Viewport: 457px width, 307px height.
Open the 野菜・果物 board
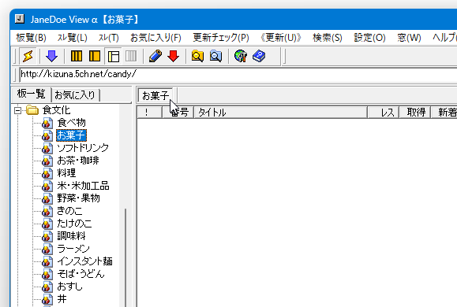(x=78, y=198)
